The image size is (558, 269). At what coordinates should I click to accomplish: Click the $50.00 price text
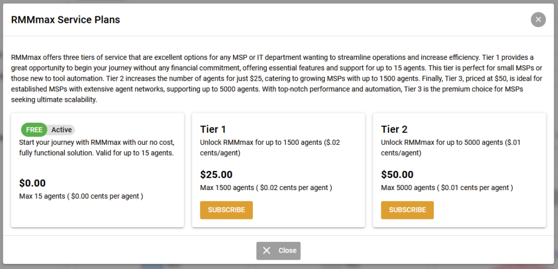pos(397,175)
